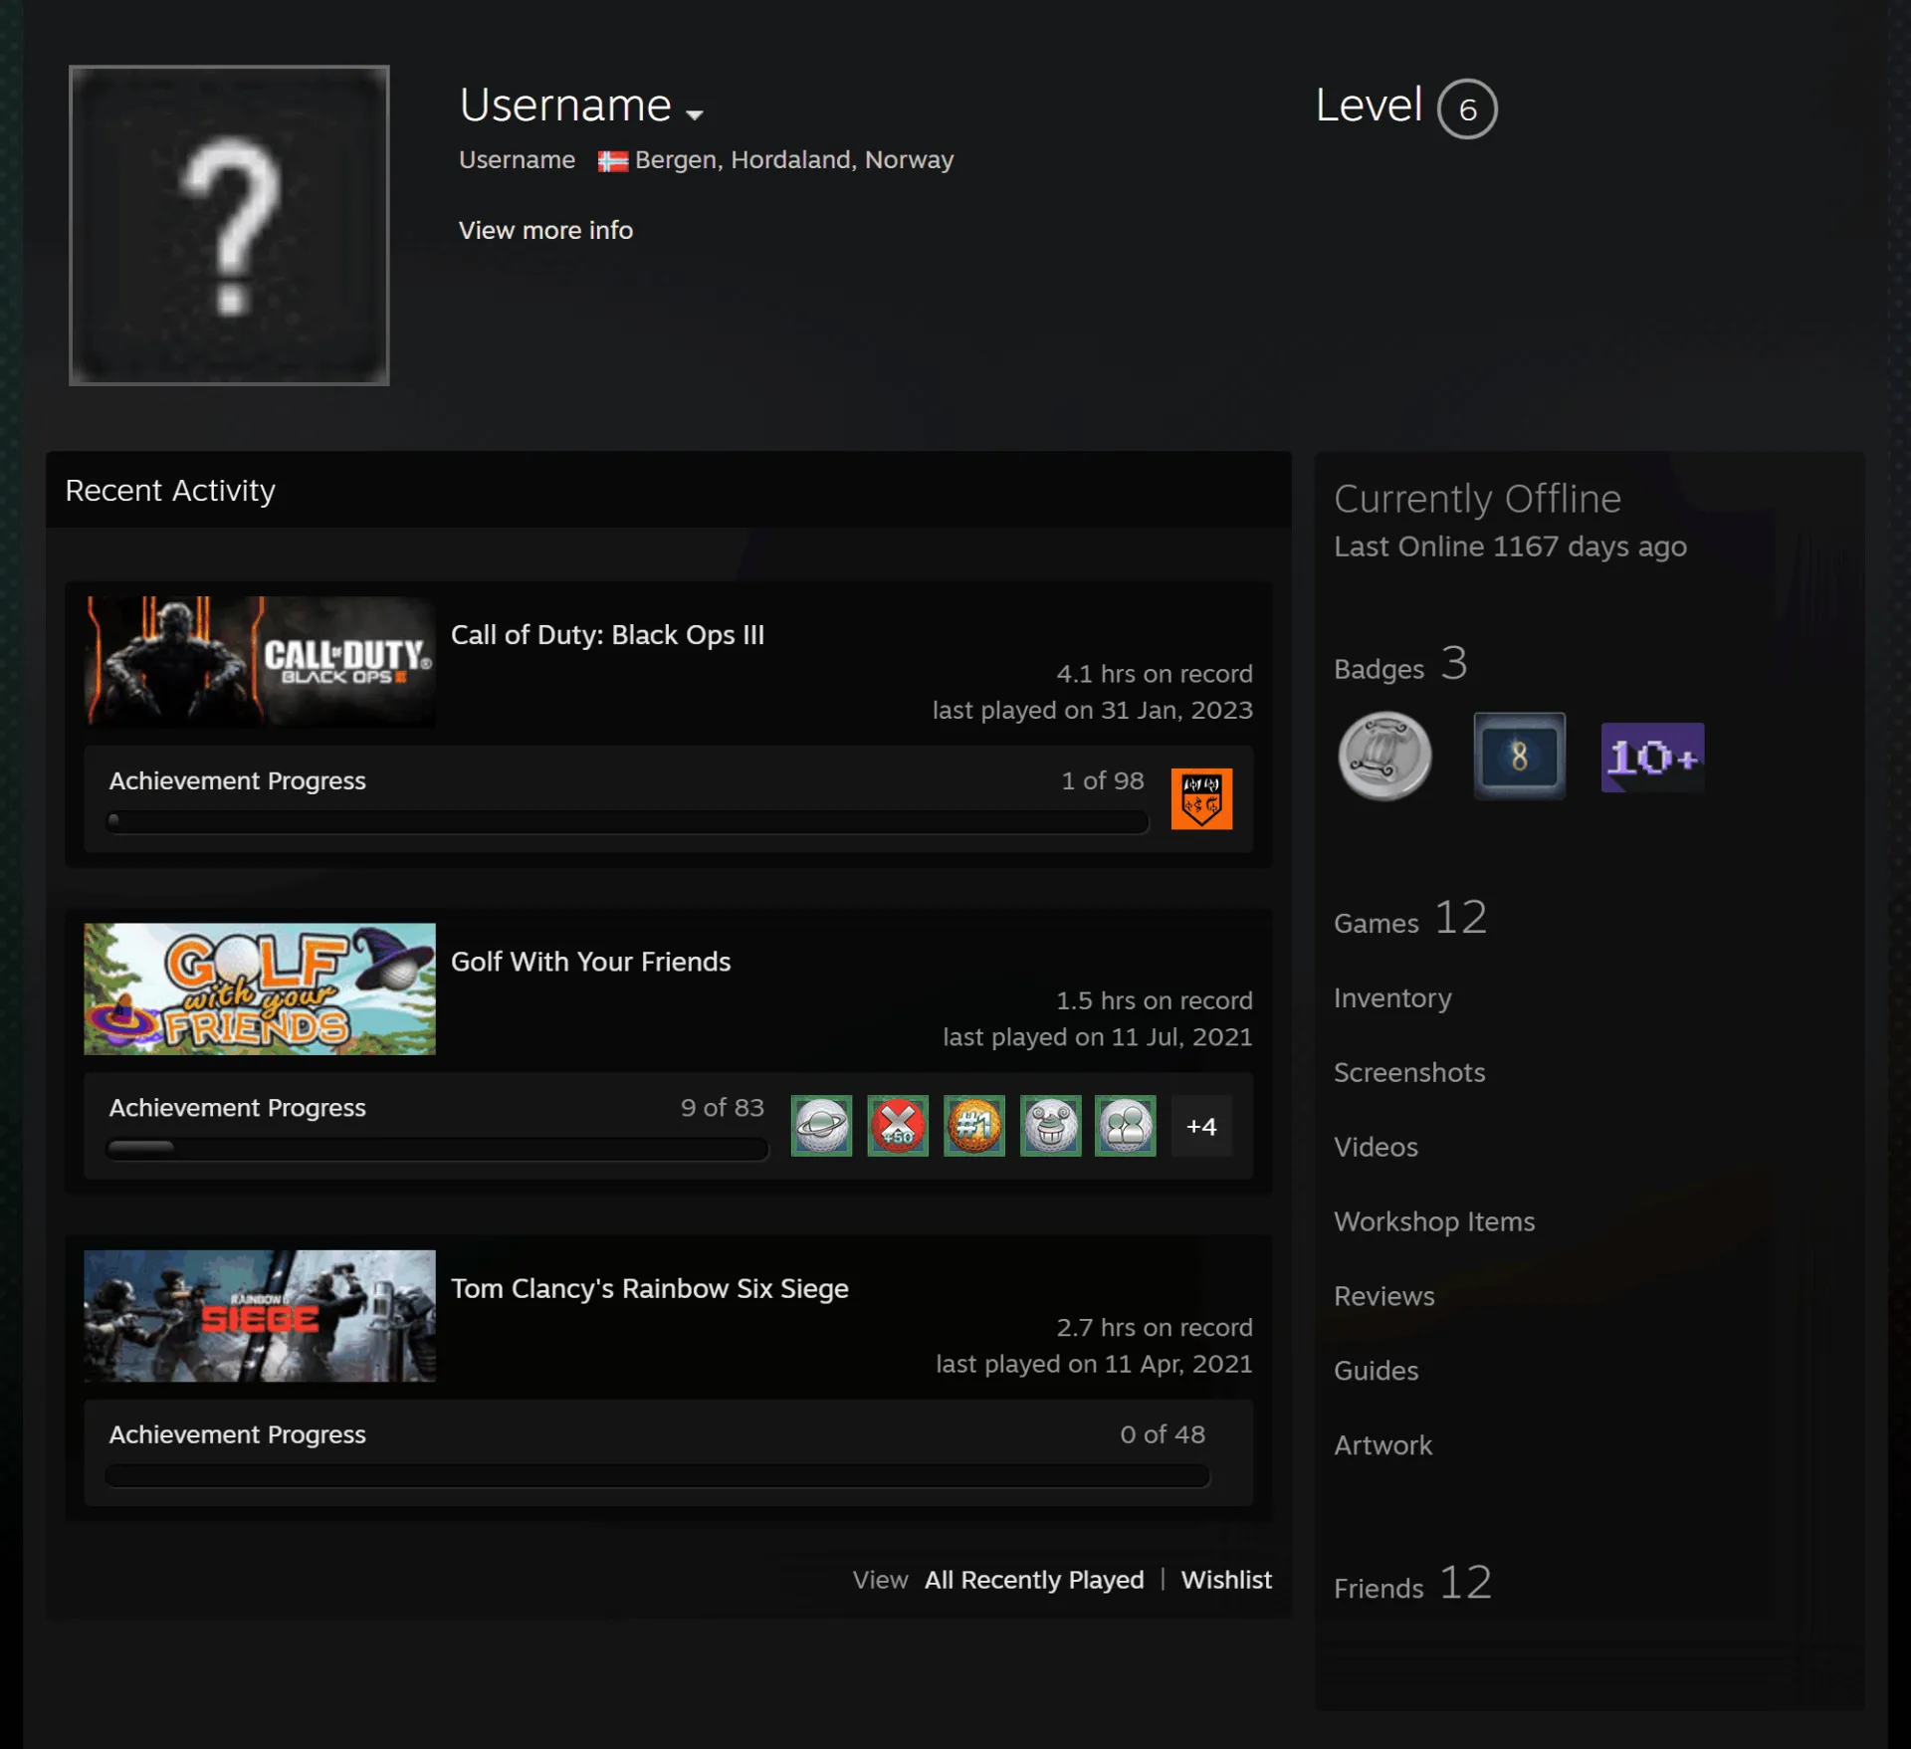The height and width of the screenshot is (1749, 1911).
Task: Show the +4 more achievements
Action: click(1201, 1126)
